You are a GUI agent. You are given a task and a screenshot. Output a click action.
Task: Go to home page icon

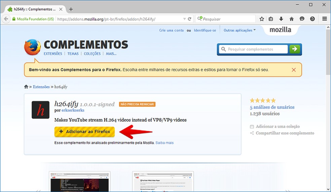pyautogui.click(x=292, y=19)
